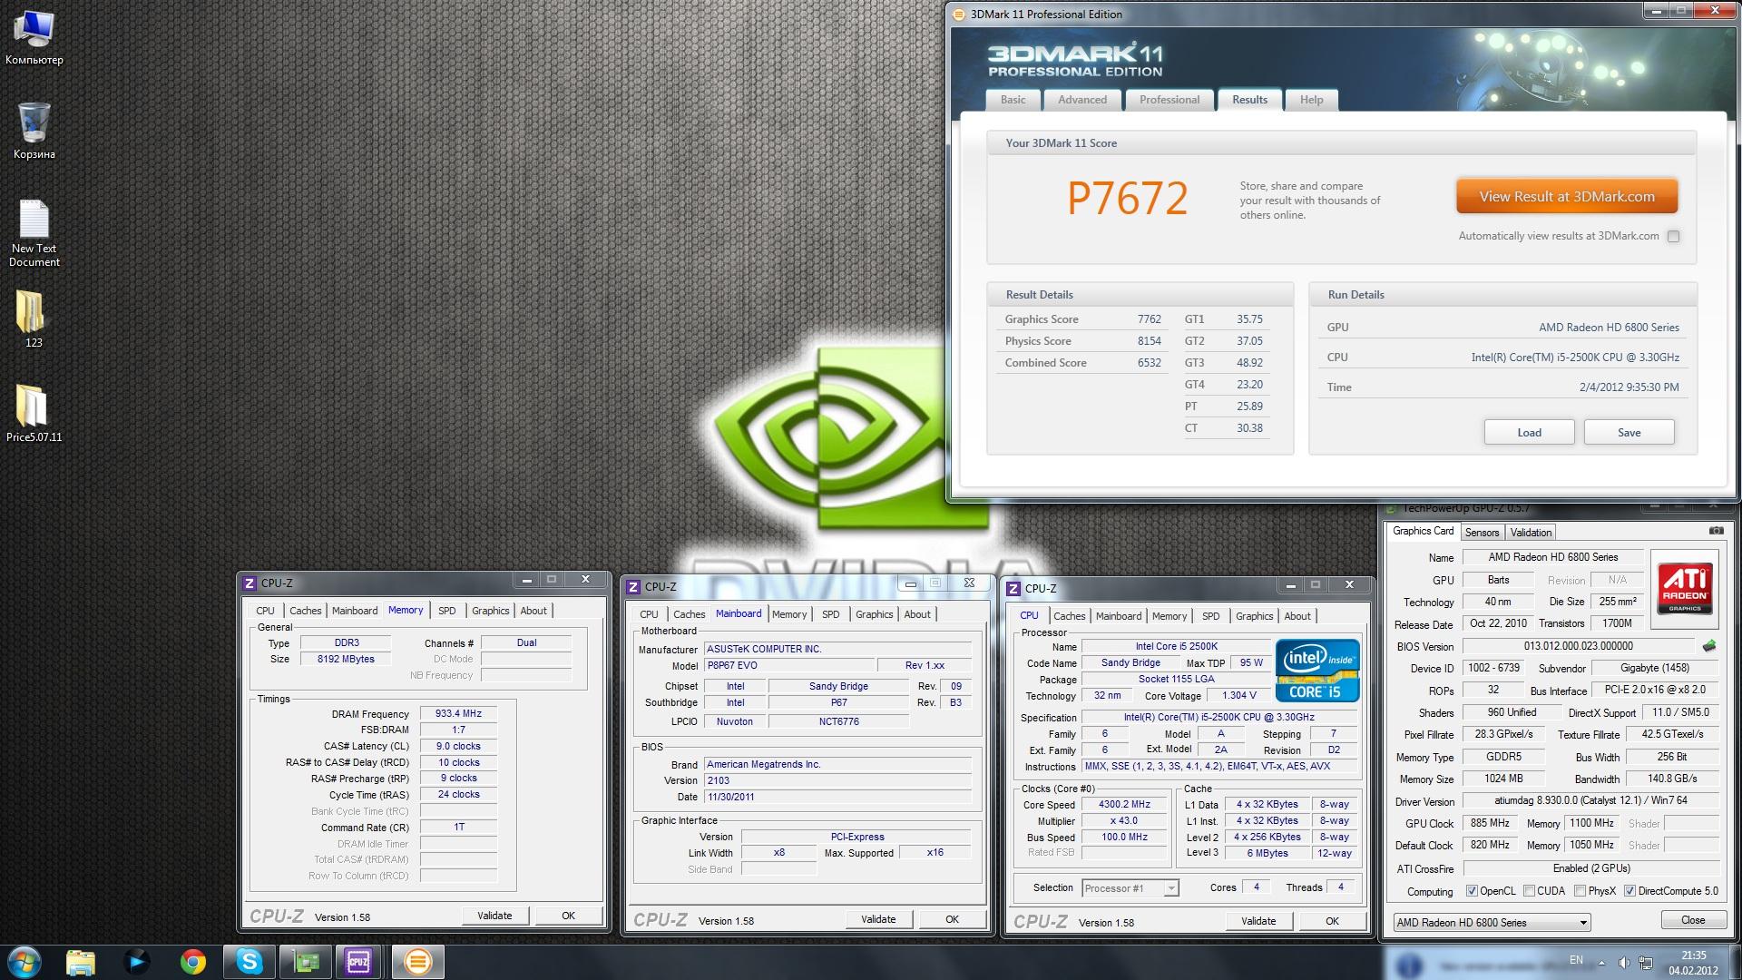Show hidden tray icons arrow
Screen dimensions: 1742x980
click(x=1601, y=963)
